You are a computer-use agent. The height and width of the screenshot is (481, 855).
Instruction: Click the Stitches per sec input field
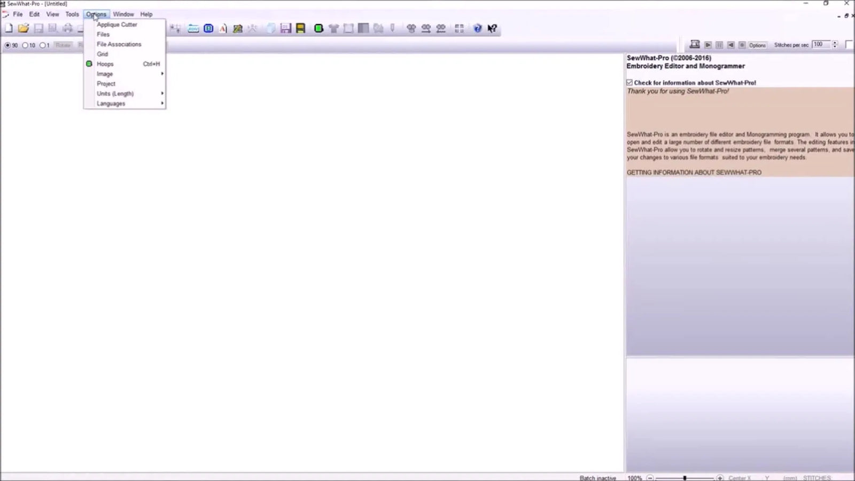821,44
